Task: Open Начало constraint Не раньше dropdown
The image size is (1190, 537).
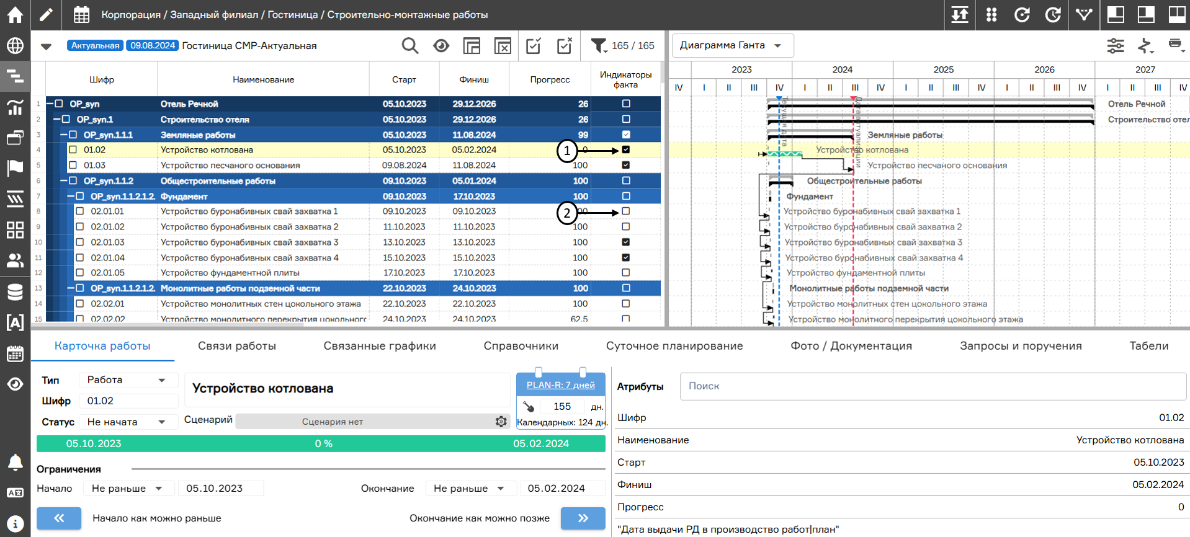Action: tap(128, 488)
